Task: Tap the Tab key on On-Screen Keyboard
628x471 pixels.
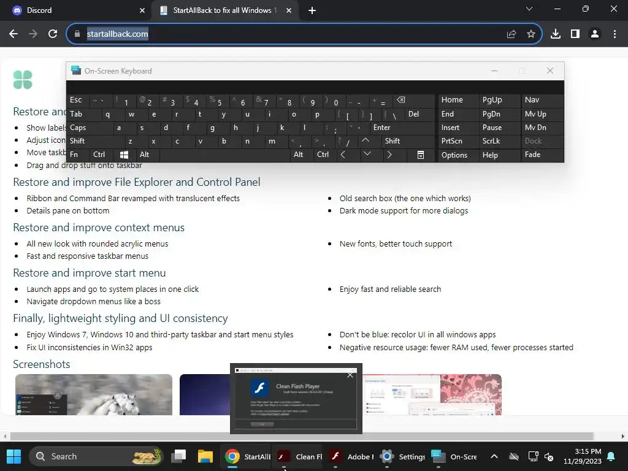Action: pos(85,114)
